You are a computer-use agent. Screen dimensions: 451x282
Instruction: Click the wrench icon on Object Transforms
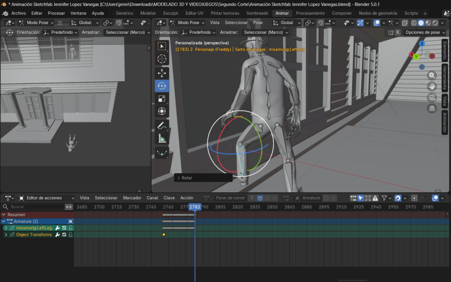[x=58, y=235]
